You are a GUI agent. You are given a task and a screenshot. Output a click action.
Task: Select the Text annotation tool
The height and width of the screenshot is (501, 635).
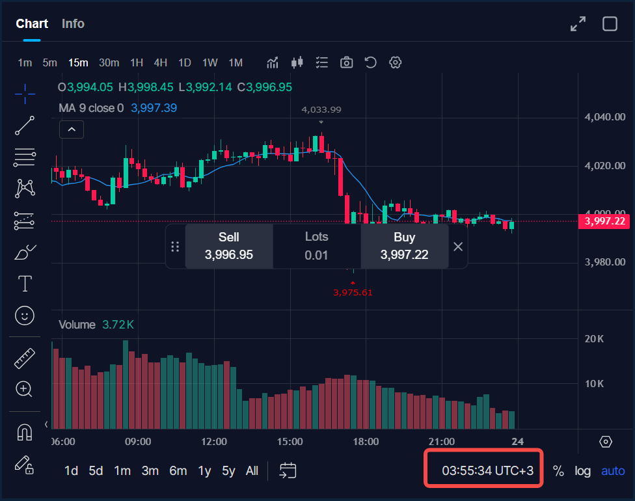pyautogui.click(x=25, y=283)
